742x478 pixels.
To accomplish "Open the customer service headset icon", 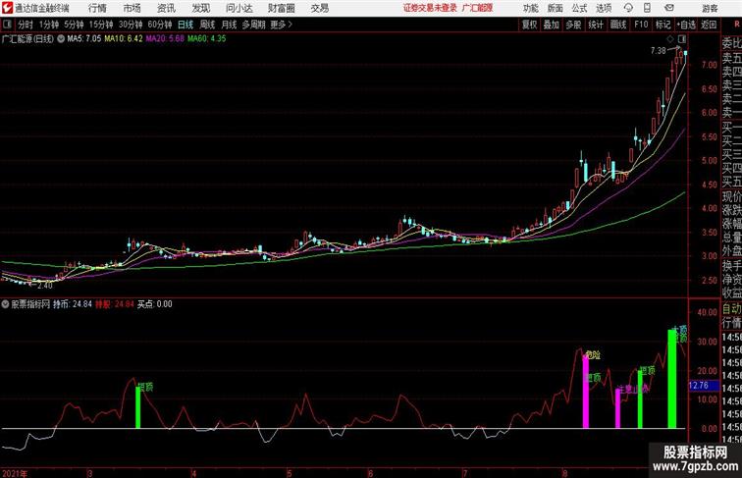I will click(628, 8).
